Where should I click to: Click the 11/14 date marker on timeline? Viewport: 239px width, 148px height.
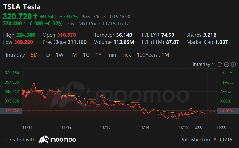144,127
